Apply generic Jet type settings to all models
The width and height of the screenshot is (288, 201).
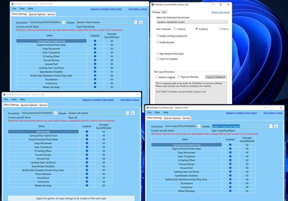(71, 198)
